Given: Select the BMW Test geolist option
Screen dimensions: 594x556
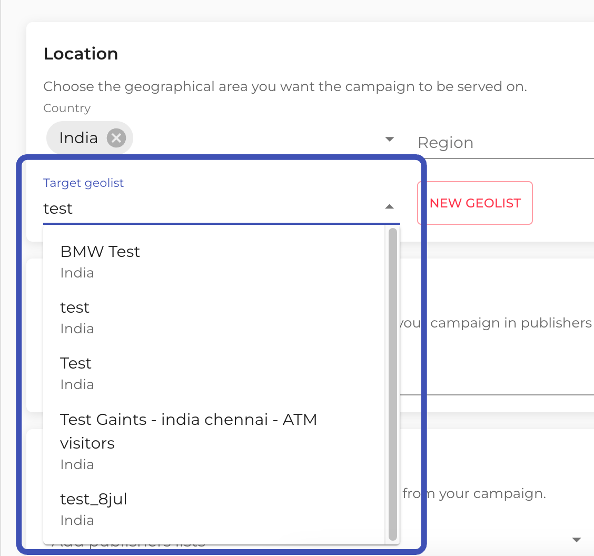Looking at the screenshot, I should (x=100, y=252).
